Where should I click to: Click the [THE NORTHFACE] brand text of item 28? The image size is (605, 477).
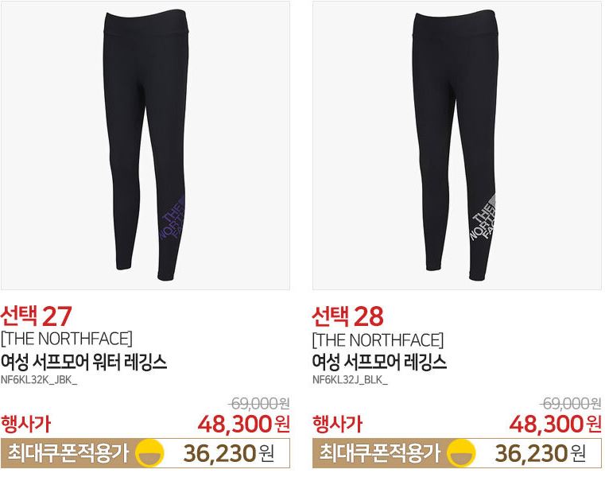(x=378, y=340)
